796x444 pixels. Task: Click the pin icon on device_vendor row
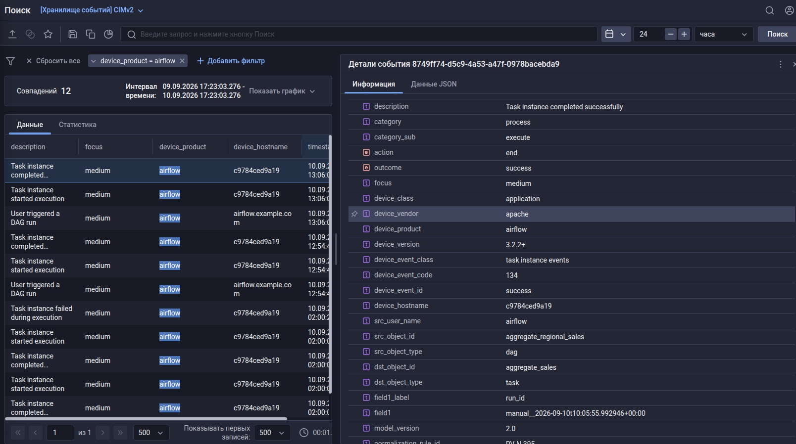tap(354, 214)
